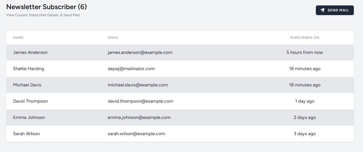Click the NAME column header
Screen dimensions: 363x152
tap(18, 38)
